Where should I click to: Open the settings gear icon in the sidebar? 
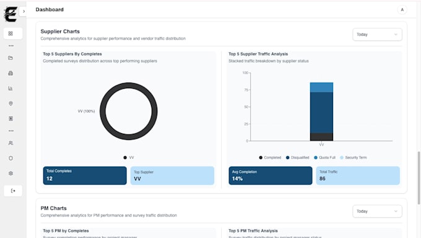tap(11, 173)
